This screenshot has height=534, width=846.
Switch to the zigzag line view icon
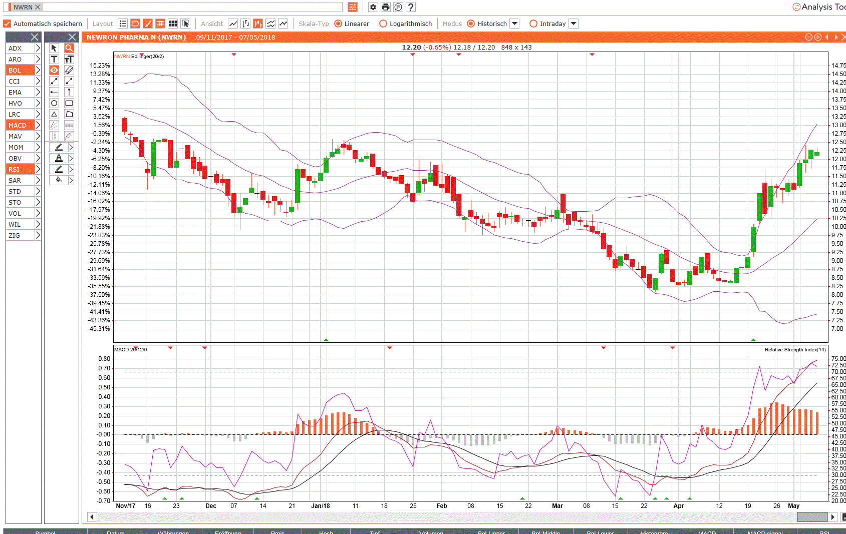point(284,24)
